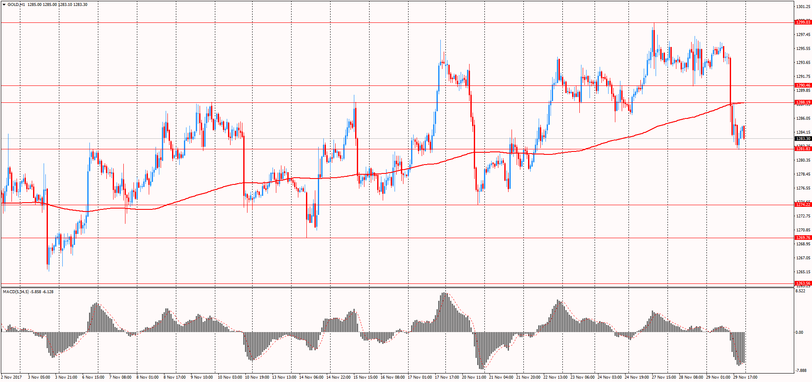Click the 1274.22 red price label
Screen dimensions: 812x382
803,205
